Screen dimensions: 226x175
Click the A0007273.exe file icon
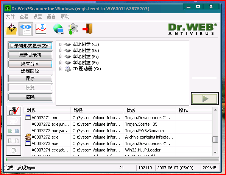[x=28, y=143]
